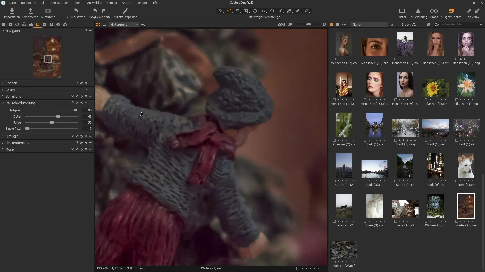Open the color circles tool tab
485x272 pixels.
tap(24, 24)
